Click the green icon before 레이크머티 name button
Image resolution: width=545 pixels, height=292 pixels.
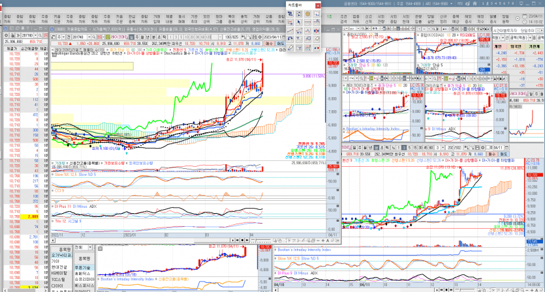coord(108,37)
